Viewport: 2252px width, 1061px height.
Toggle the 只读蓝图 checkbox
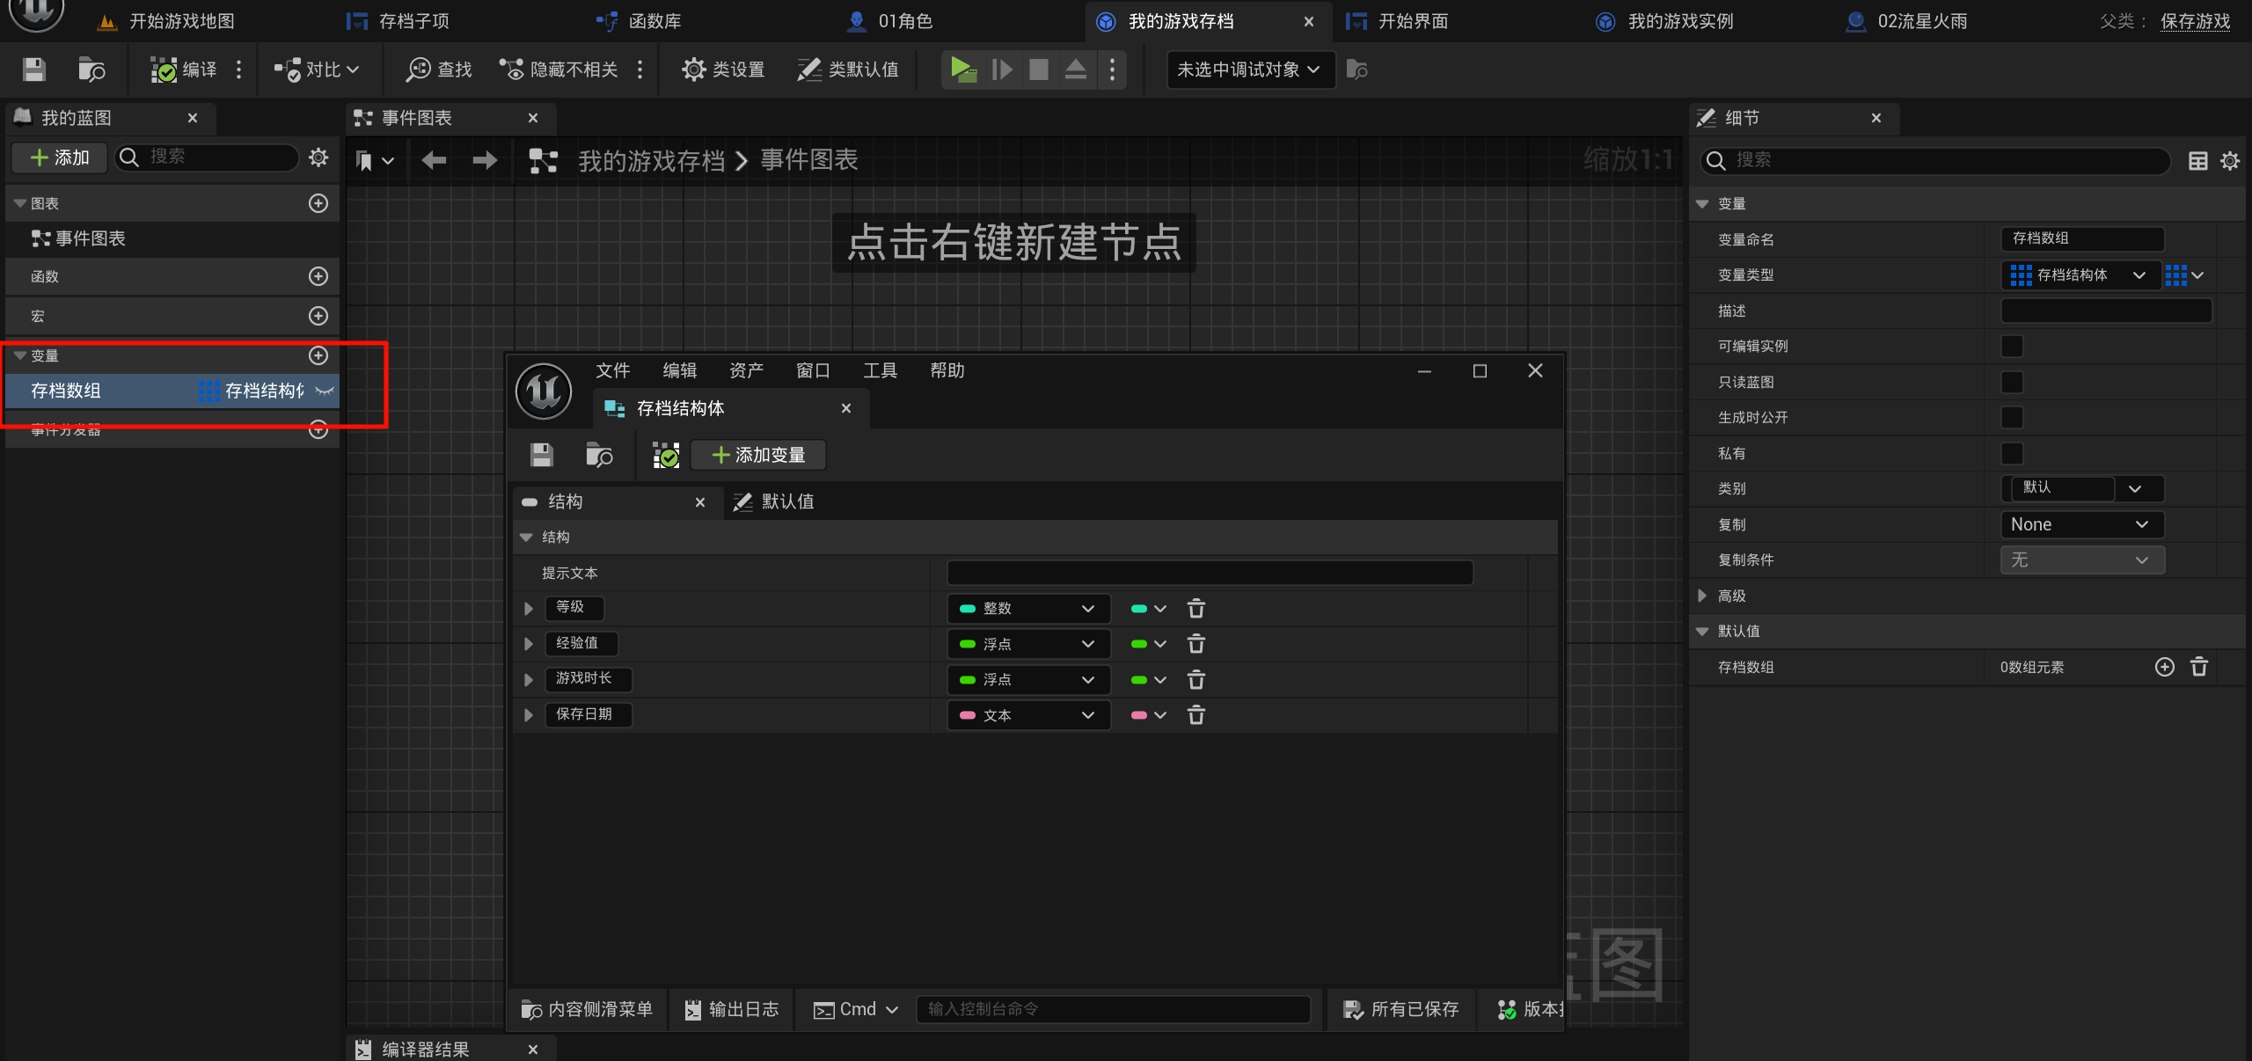coord(2011,382)
